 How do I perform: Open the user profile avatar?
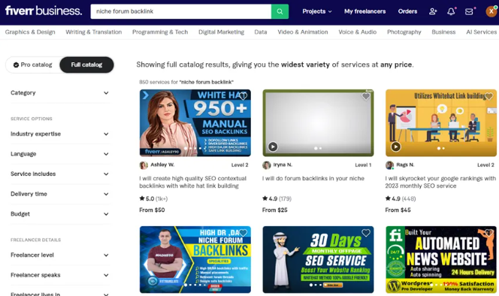[491, 11]
